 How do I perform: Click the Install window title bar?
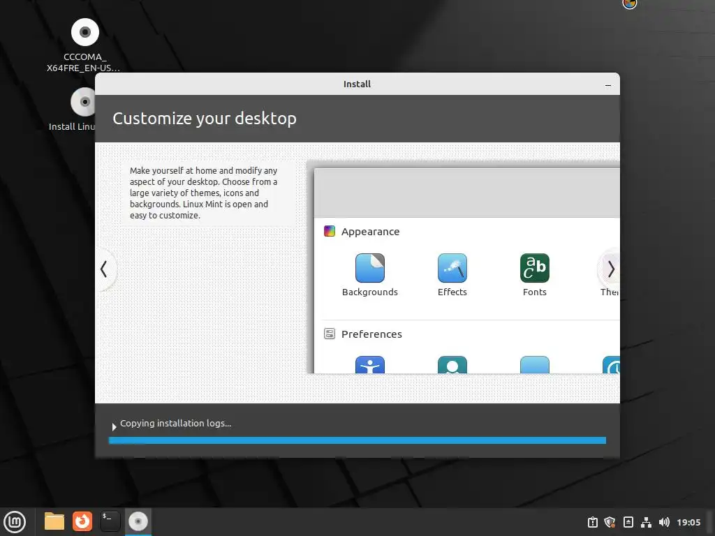[357, 84]
